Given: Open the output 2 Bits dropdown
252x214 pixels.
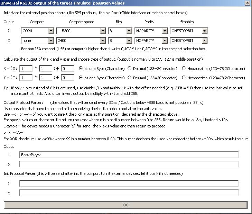Looking at the screenshot, I should point(120,41).
